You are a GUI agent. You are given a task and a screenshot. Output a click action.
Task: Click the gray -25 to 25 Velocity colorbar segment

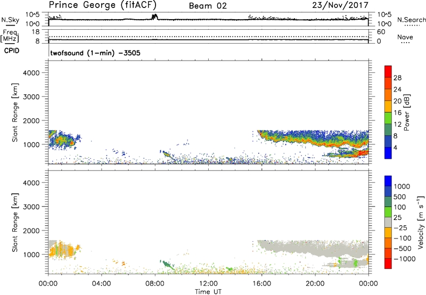coord(388,222)
